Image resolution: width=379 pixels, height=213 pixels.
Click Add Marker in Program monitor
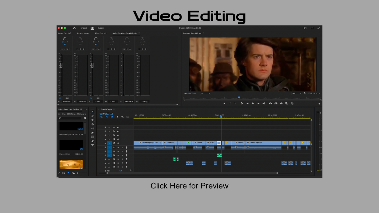point(224,103)
